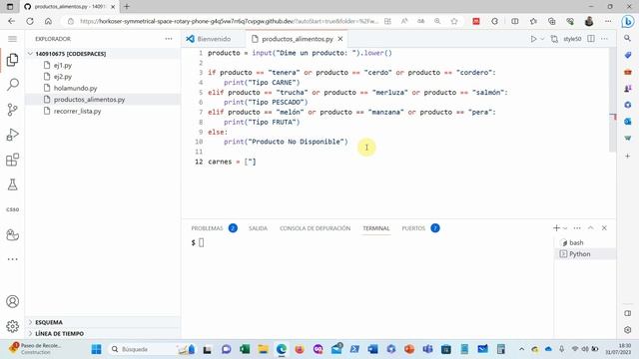Open the Accounts menu icon

[x=13, y=301]
